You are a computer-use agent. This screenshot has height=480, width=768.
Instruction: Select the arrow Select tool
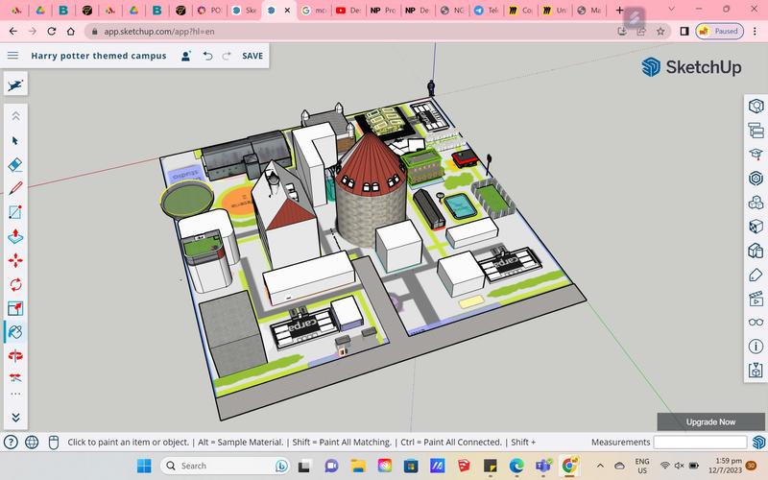15,140
